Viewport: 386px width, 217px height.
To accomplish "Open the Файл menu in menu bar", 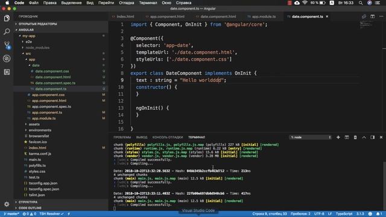I will 34,2.
